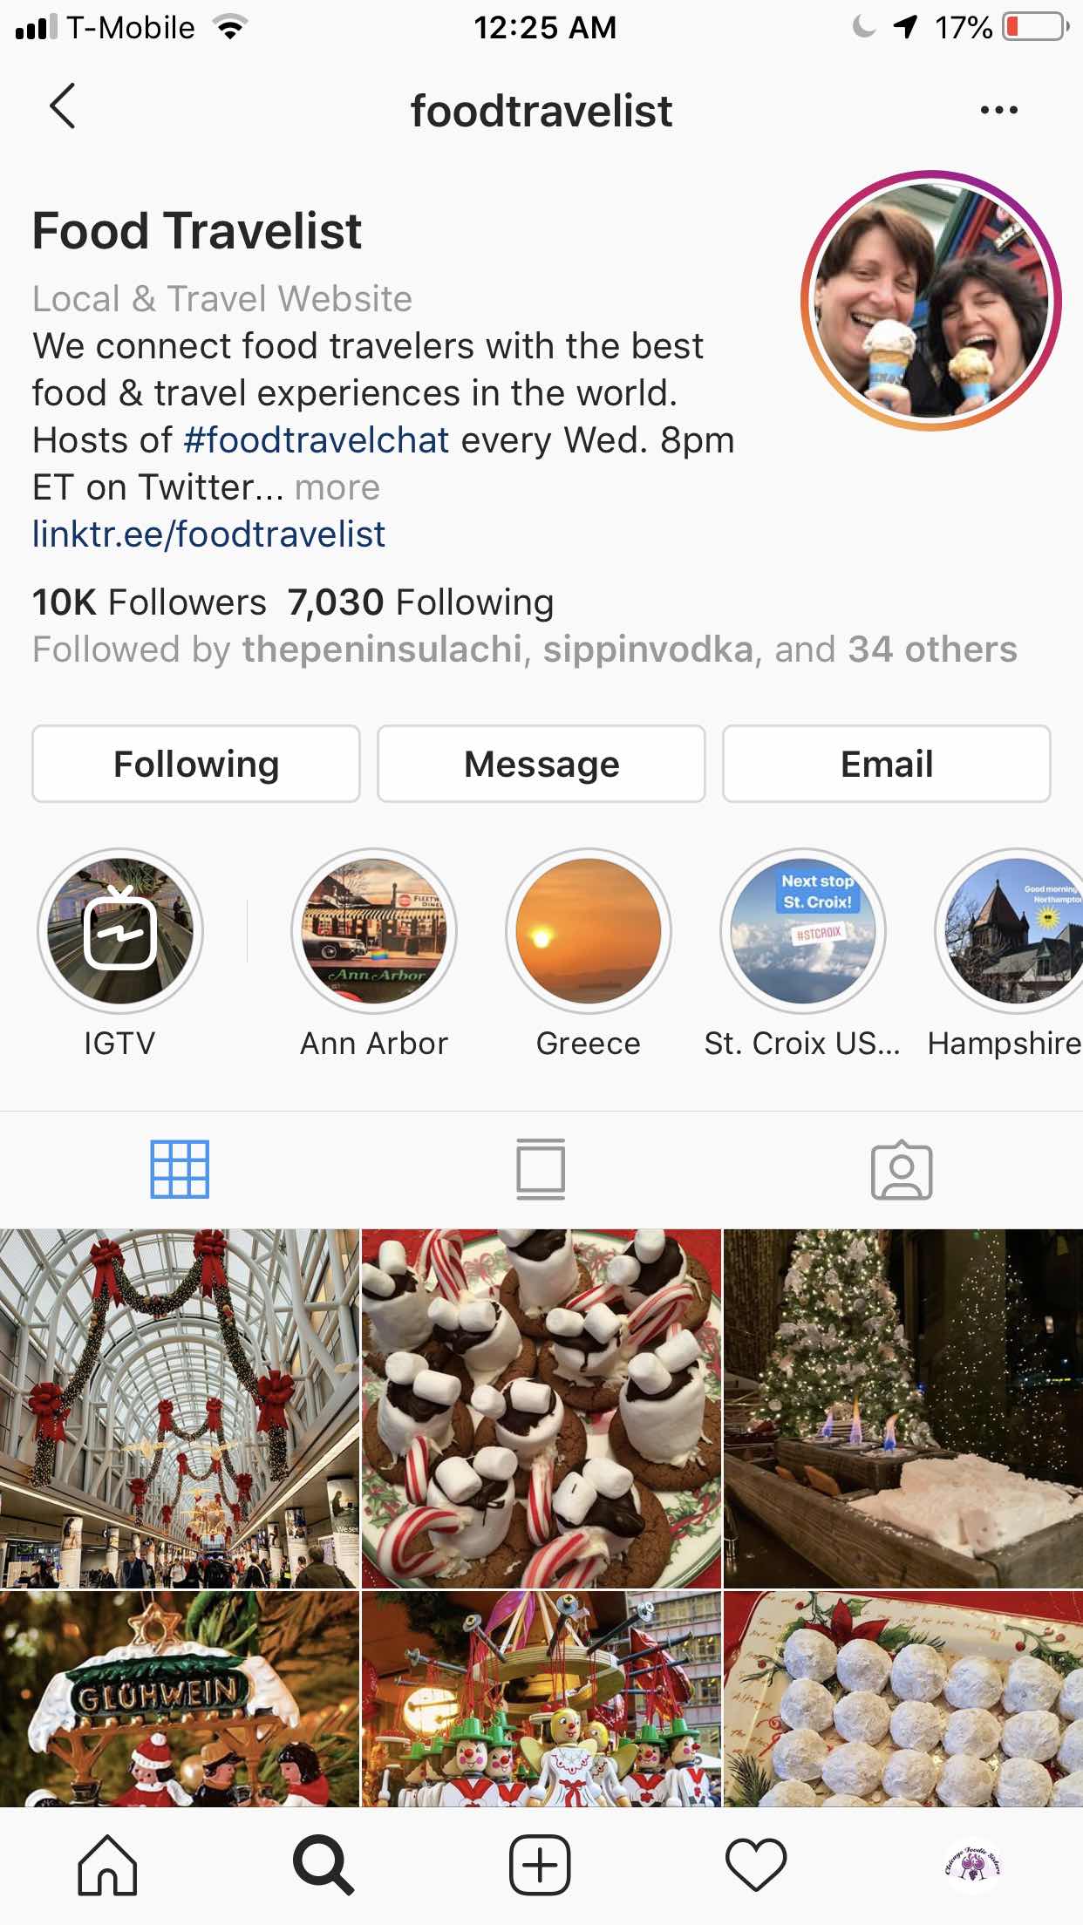
Task: Open the linktr.ee/foodtravelist link
Action: click(208, 534)
